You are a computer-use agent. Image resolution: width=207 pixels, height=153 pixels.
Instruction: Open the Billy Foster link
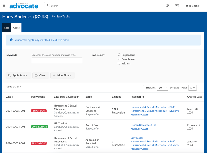pos(137,138)
